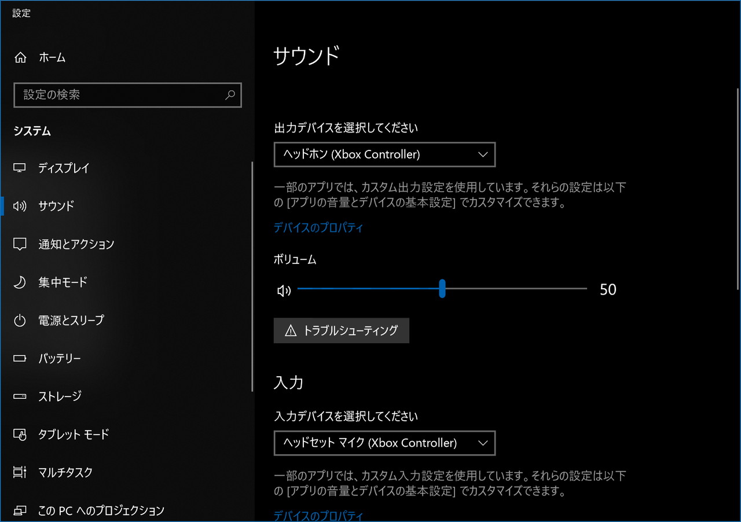Screen dimensions: 741x522
Task: Click the Battery icon in sidebar
Action: [20, 359]
